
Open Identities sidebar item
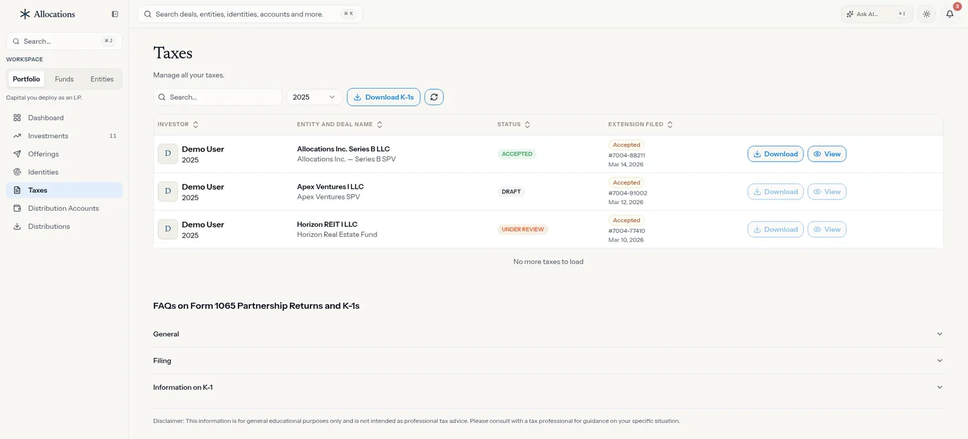click(65, 172)
